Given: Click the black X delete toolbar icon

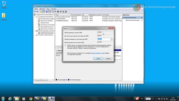Looking at the screenshot, I should [55, 12].
